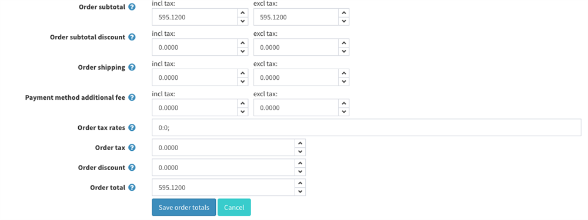Image resolution: width=588 pixels, height=220 pixels.
Task: Increase Order shipping incl tax value
Action: coord(243,73)
